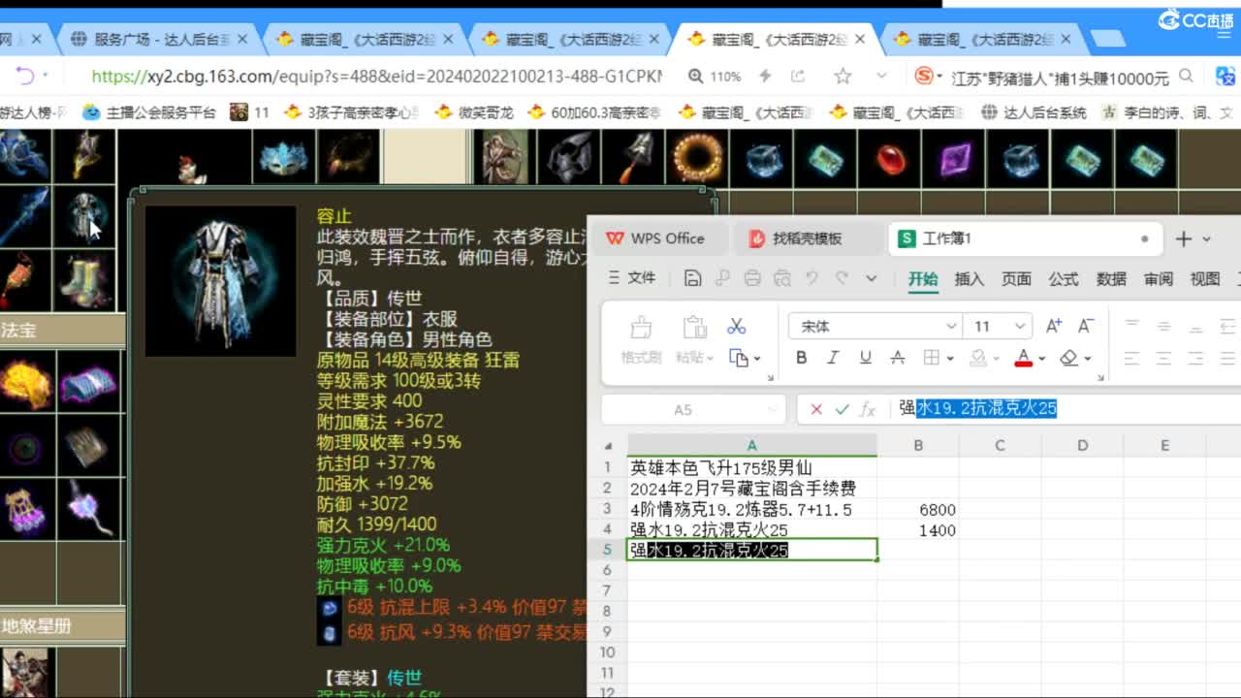The image size is (1241, 698).
Task: Expand quick access toolbar customize chevron
Action: point(871,278)
